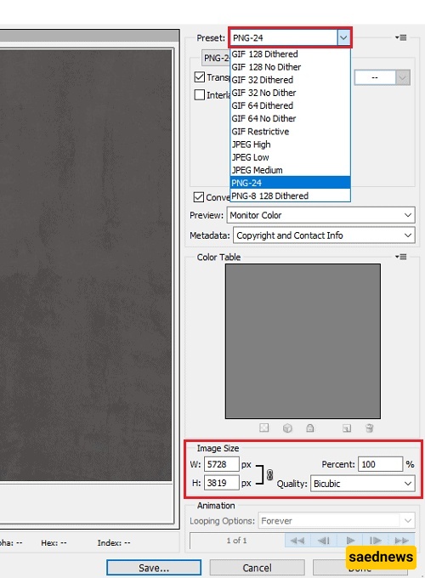This screenshot has height=578, width=425.
Task: Click the trash delete color icon
Action: coord(370,428)
